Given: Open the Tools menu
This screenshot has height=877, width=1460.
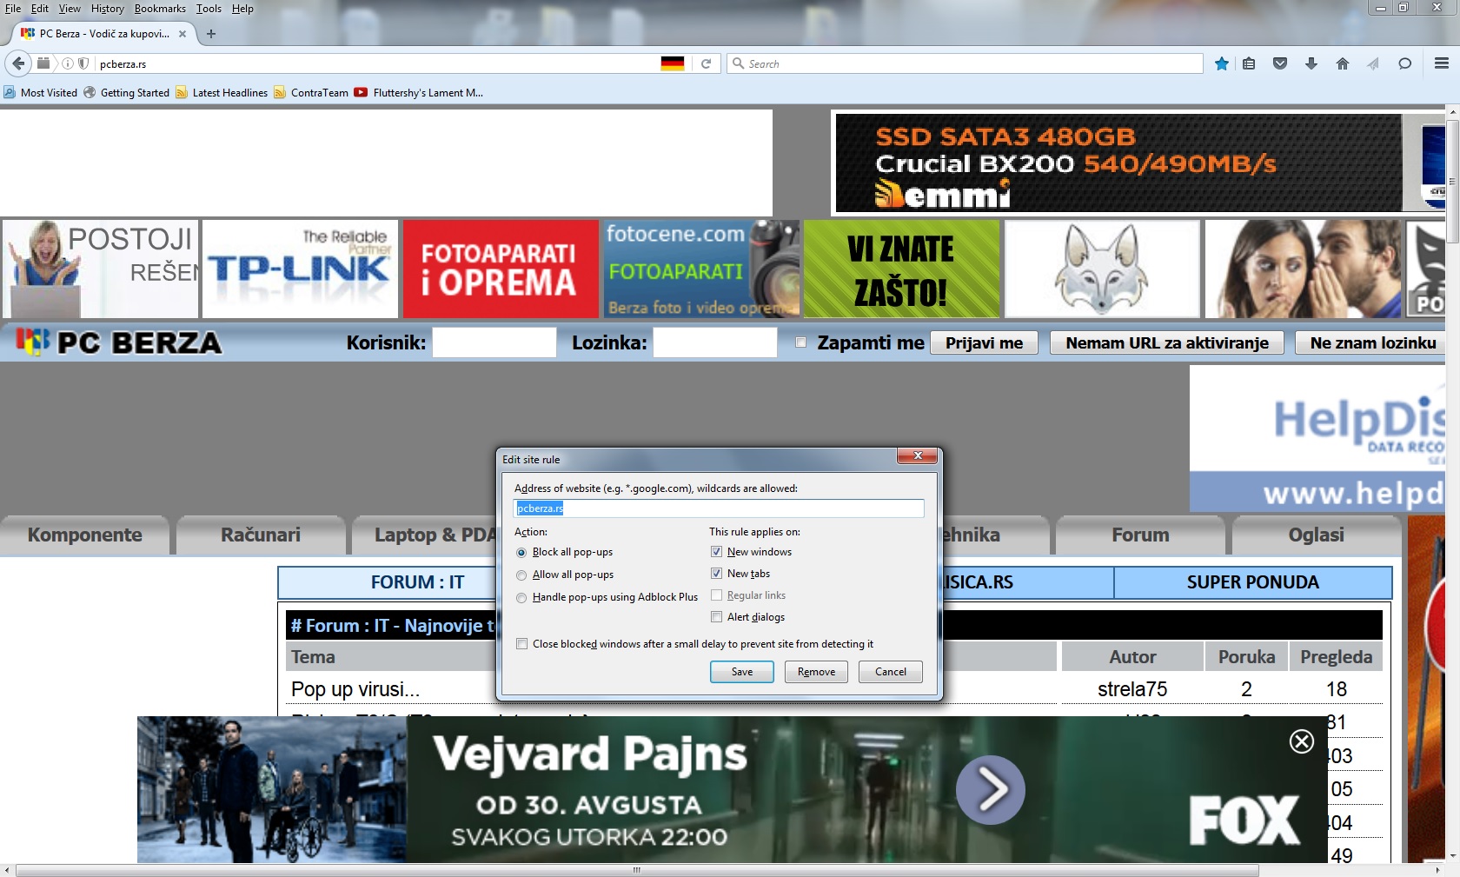Looking at the screenshot, I should [209, 9].
